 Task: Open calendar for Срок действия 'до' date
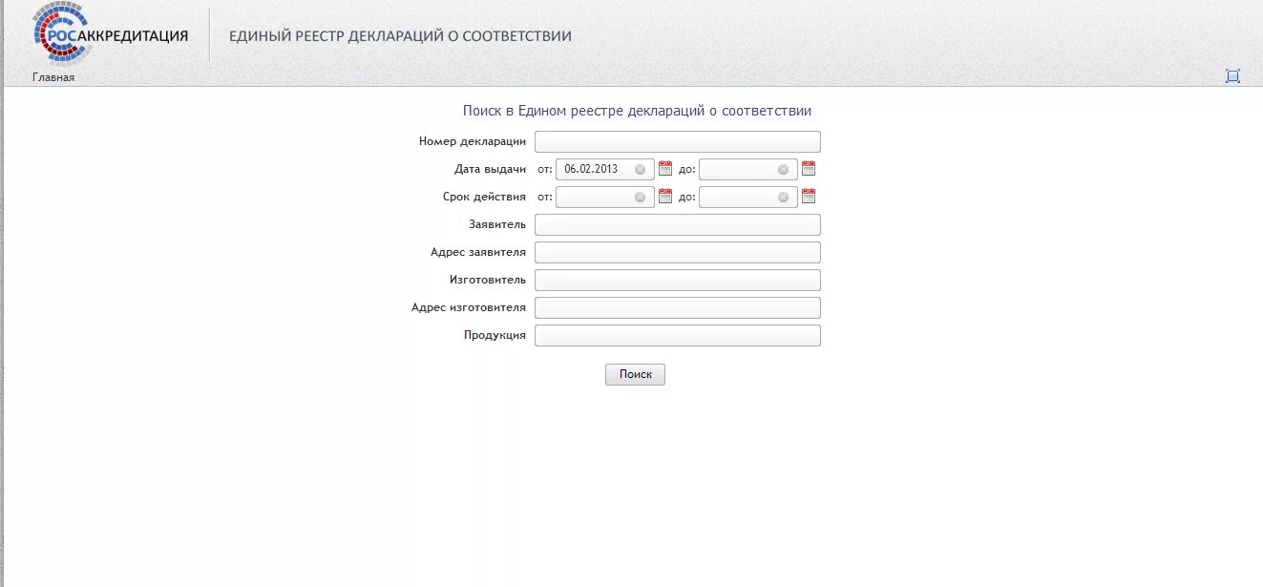pyautogui.click(x=809, y=197)
